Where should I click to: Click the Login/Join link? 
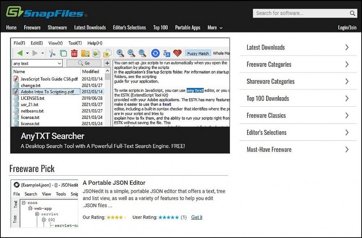click(x=347, y=27)
